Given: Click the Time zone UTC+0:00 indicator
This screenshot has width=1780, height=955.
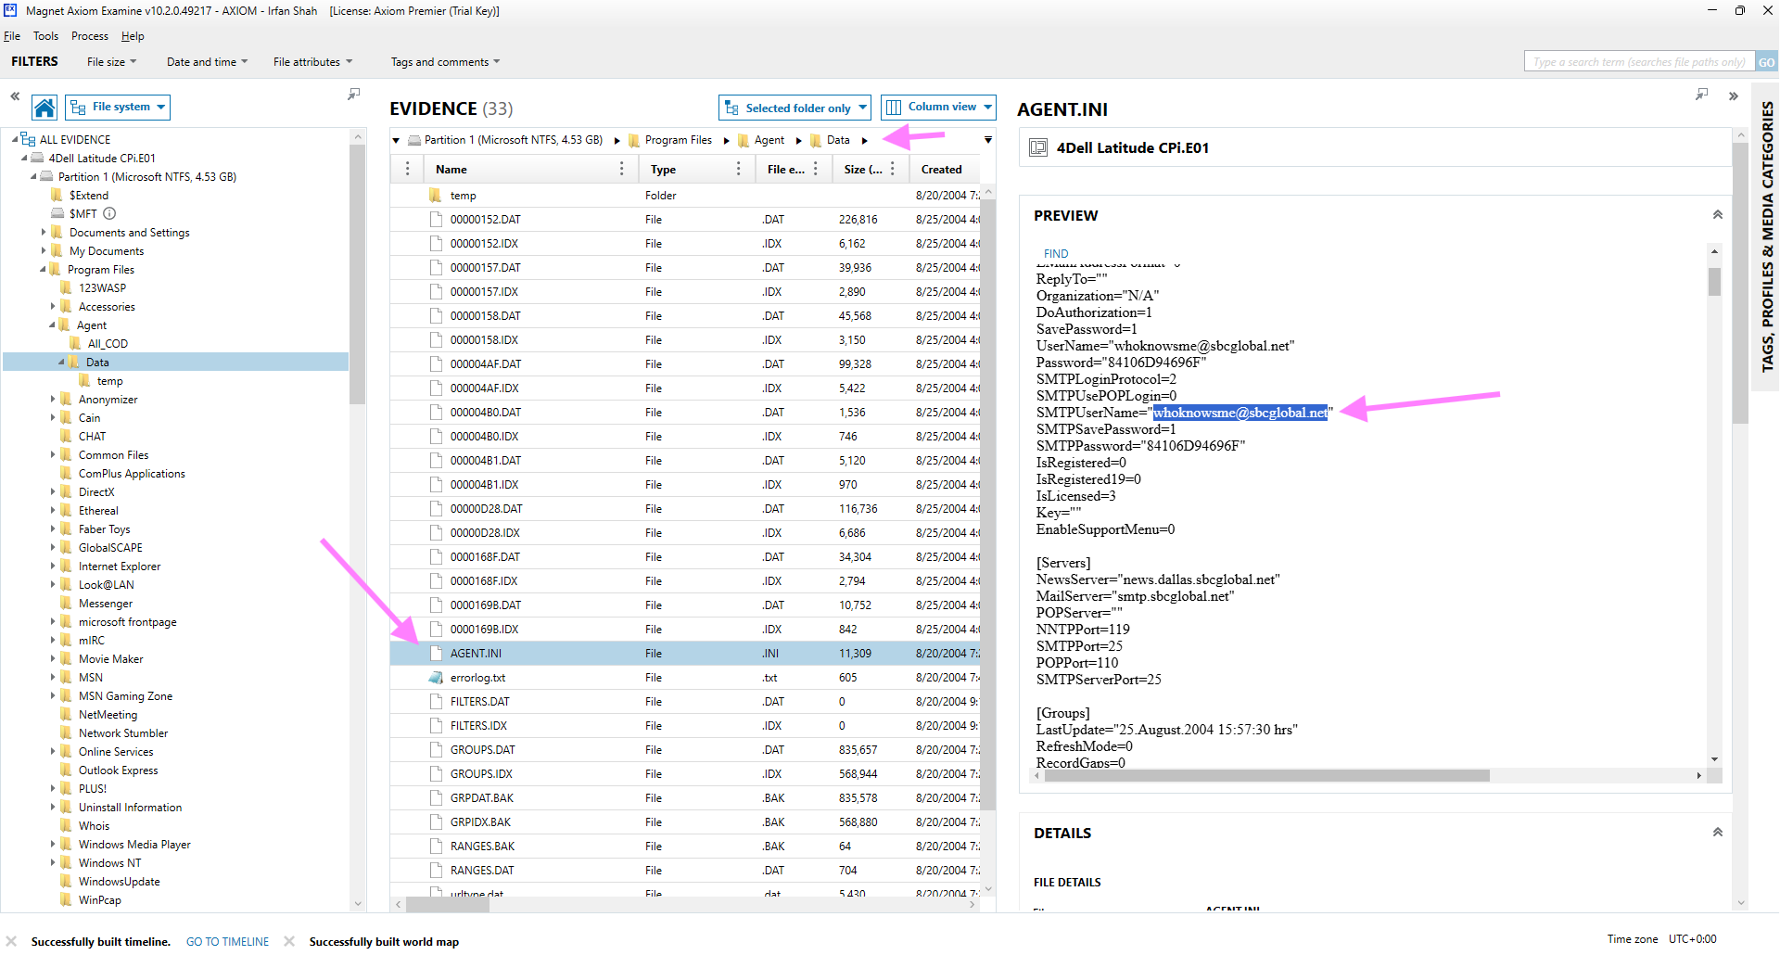Looking at the screenshot, I should (1661, 939).
